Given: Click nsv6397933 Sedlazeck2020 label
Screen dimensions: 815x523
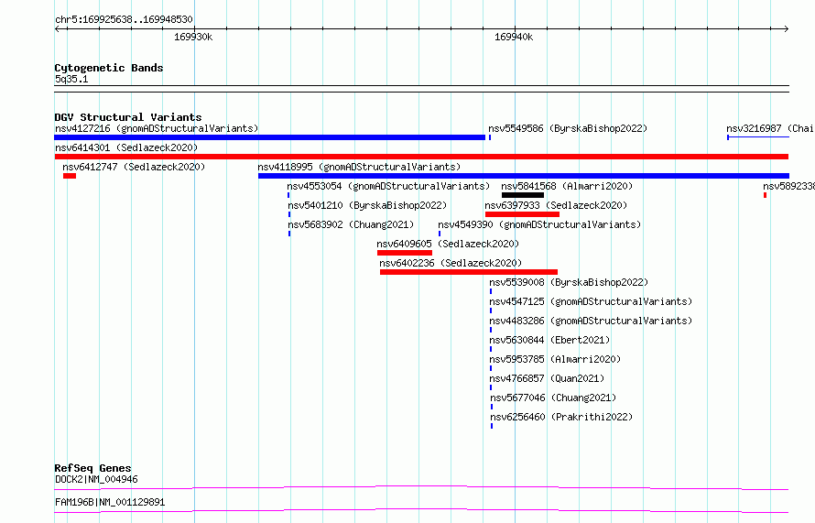Looking at the screenshot, I should [x=556, y=205].
